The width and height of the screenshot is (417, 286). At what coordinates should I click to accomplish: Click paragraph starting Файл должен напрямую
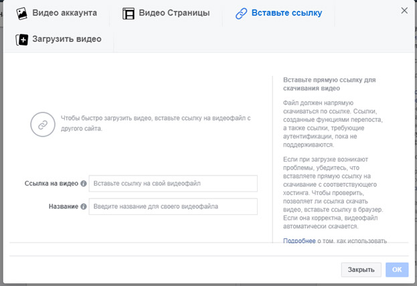pos(333,124)
